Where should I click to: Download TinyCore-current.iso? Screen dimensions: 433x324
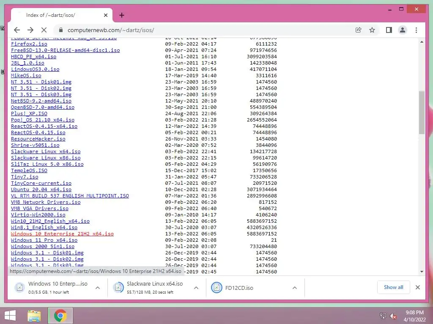(41, 183)
